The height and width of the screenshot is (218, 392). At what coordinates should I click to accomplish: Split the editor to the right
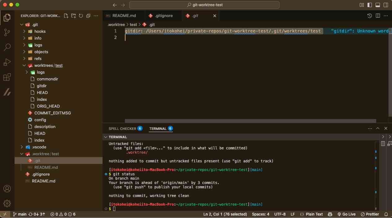[x=378, y=16]
